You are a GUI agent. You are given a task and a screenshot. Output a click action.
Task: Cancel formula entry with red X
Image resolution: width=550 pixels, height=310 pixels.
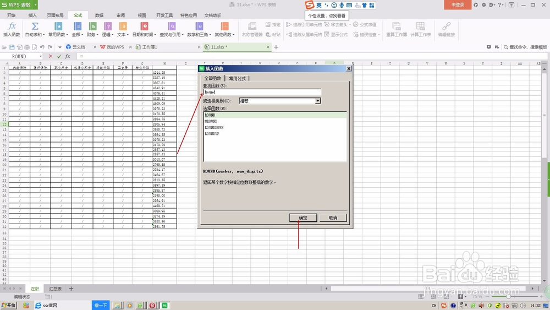[x=51, y=56]
